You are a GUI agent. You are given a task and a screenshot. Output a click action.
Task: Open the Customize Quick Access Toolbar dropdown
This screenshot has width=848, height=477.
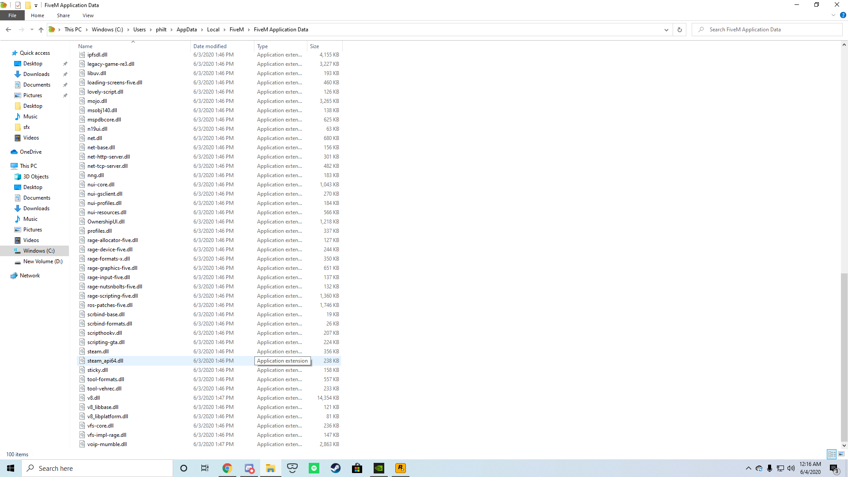click(x=36, y=5)
